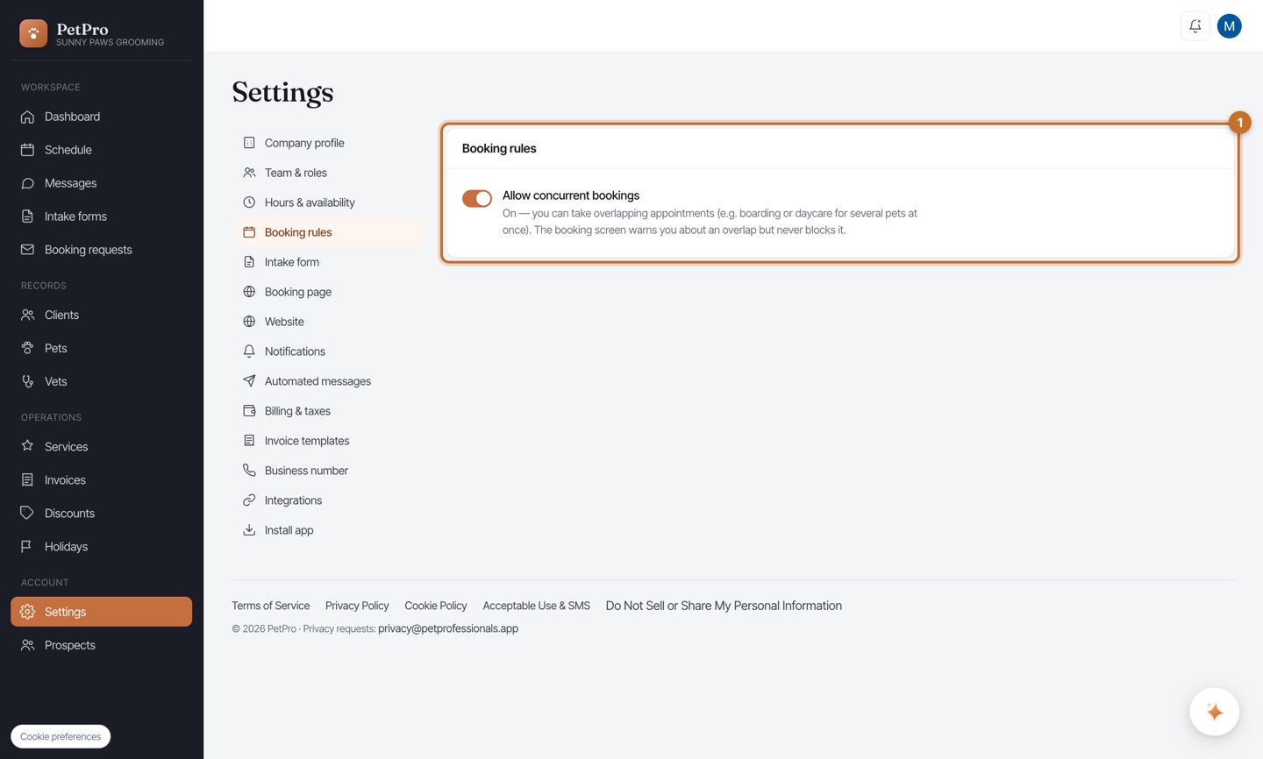This screenshot has width=1263, height=759.
Task: Click the Booking rules card heading
Action: coord(499,148)
